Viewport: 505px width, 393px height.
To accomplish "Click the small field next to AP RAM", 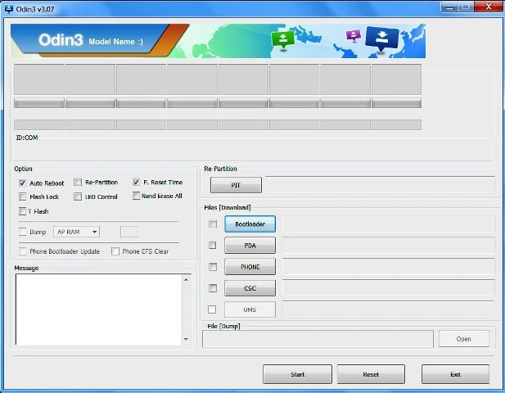I will click(x=129, y=232).
